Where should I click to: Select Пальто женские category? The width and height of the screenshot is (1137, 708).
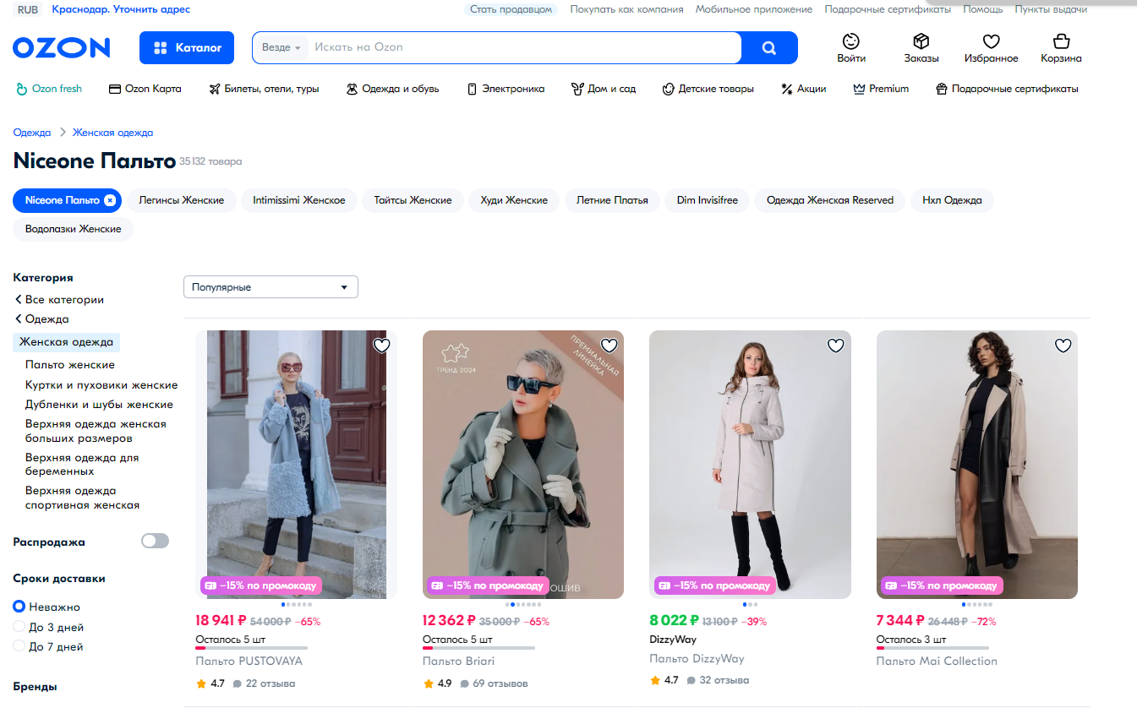coord(70,365)
